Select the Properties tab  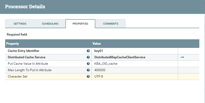[80, 24]
